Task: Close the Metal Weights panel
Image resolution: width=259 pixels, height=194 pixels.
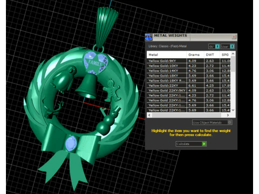Action: pos(234,37)
